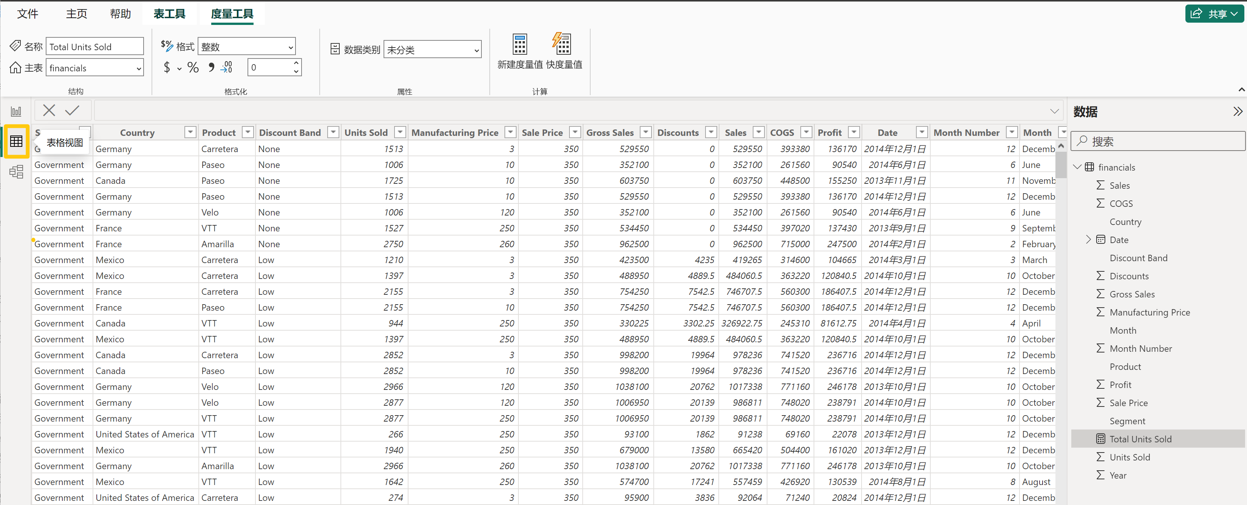Open the Country column filter dropdown

pos(190,132)
